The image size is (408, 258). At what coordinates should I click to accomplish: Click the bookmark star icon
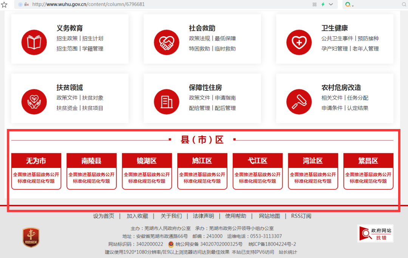pos(4,5)
